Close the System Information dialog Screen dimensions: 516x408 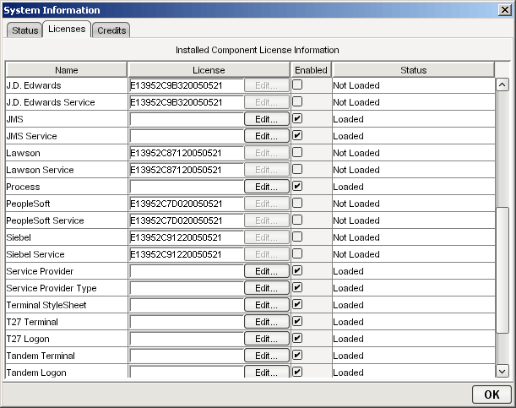[505, 10]
